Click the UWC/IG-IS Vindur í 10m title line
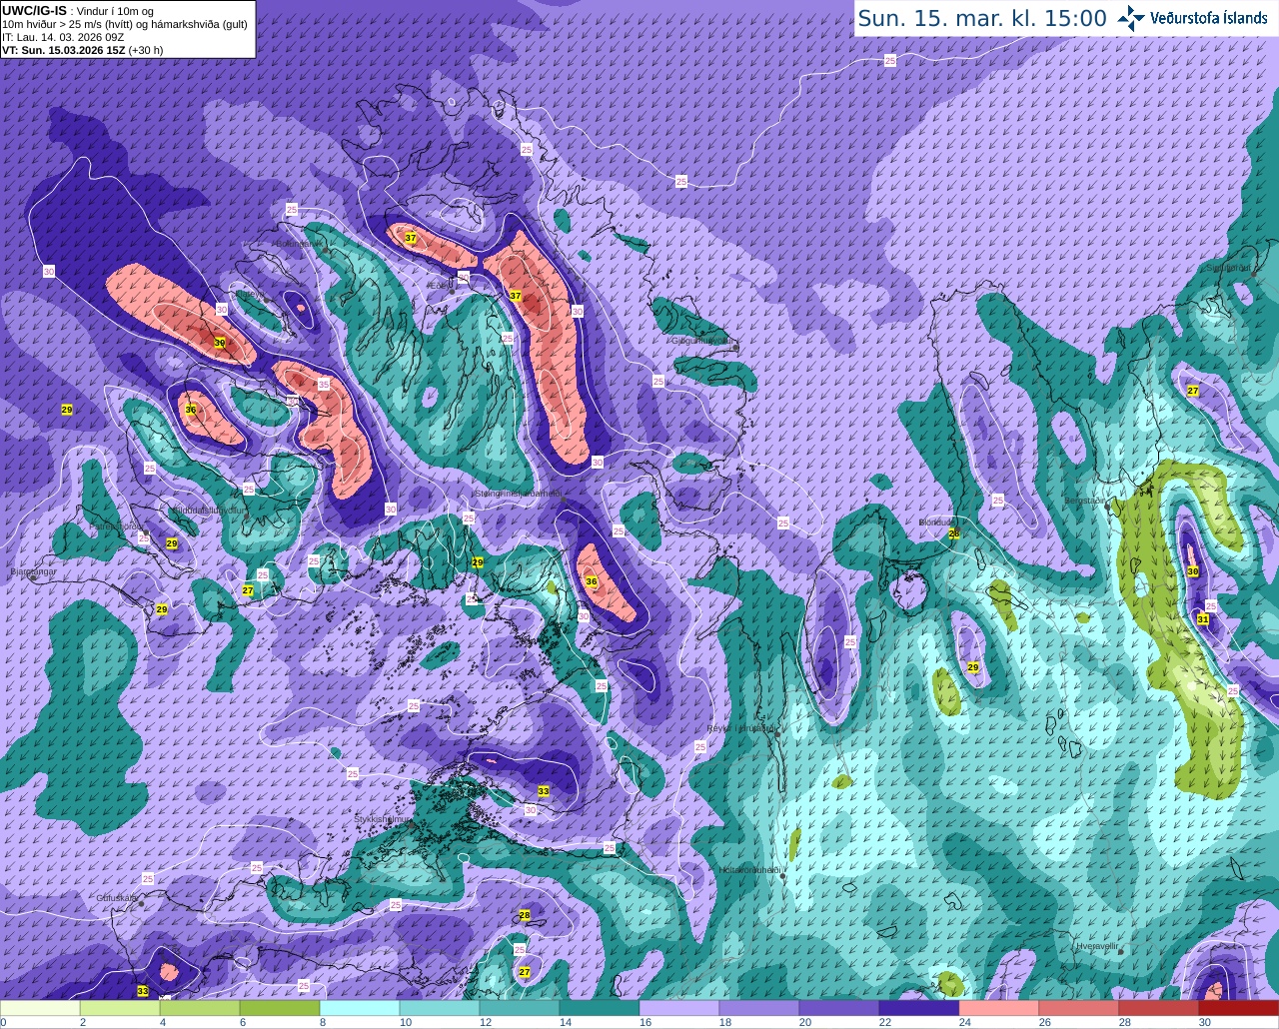 (x=78, y=10)
